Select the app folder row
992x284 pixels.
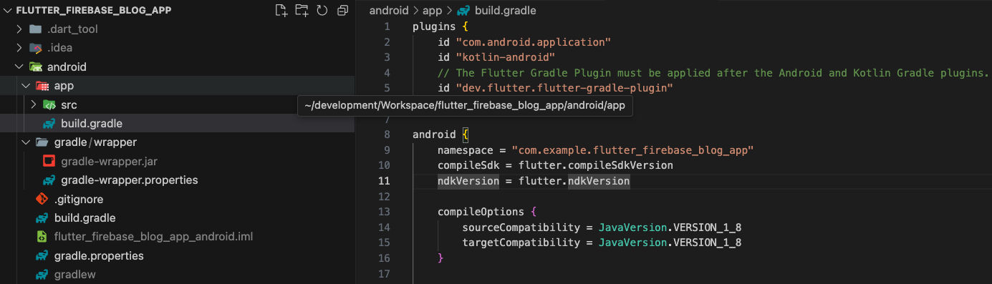click(x=177, y=86)
